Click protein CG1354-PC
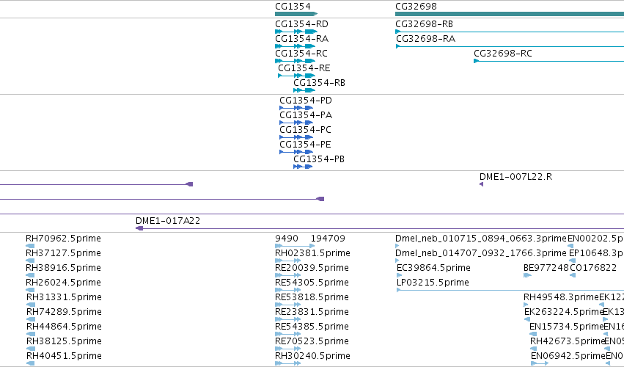 point(305,131)
